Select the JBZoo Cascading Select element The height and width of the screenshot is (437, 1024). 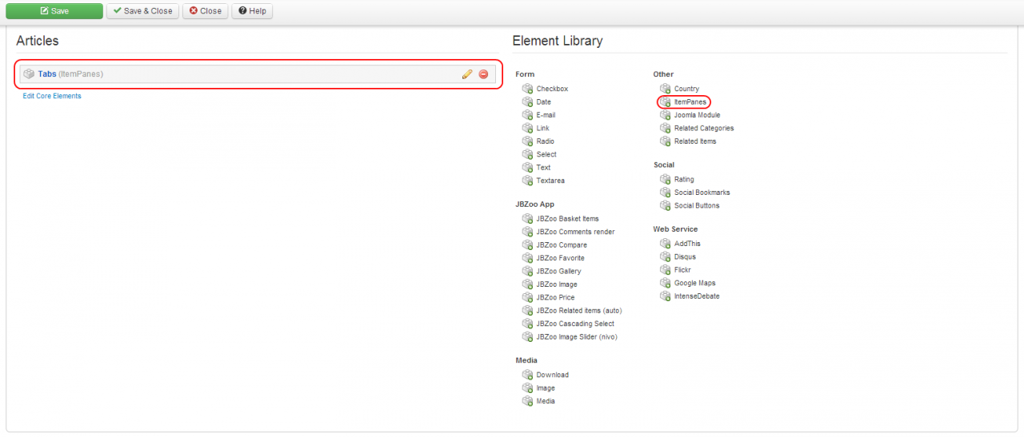(x=575, y=324)
